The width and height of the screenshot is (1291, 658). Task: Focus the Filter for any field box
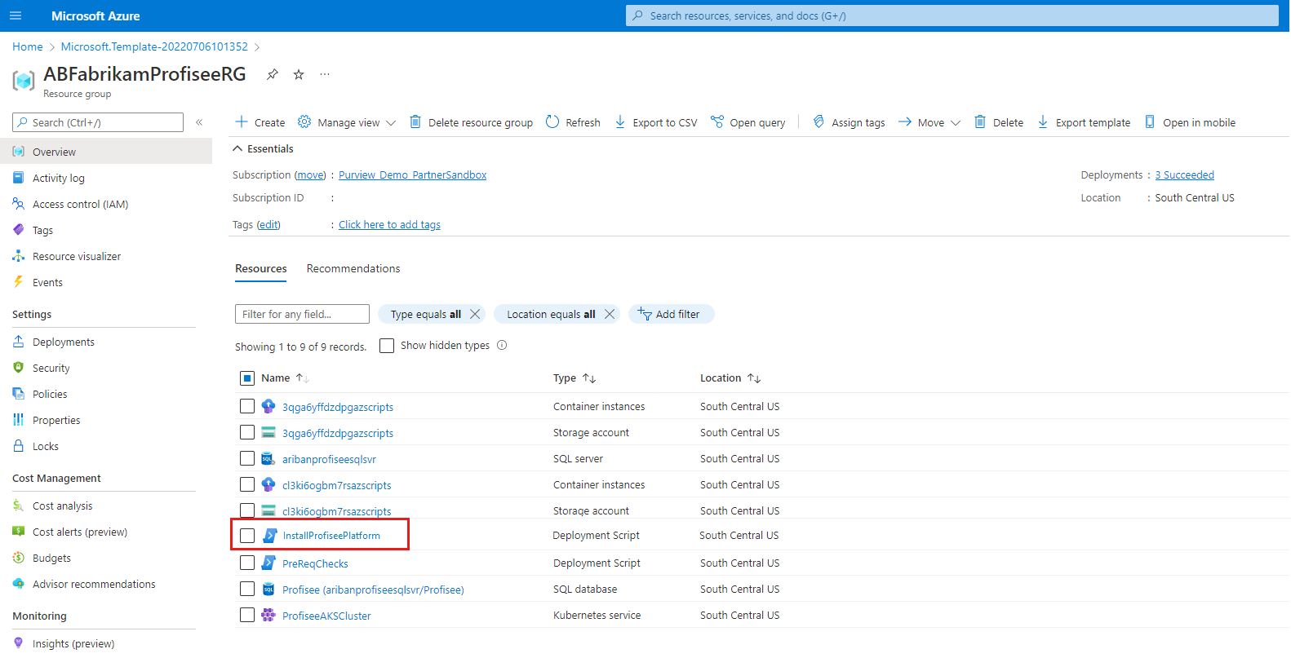302,314
